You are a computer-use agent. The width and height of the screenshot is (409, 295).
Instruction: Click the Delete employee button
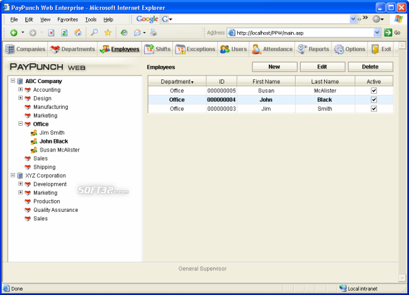click(370, 67)
